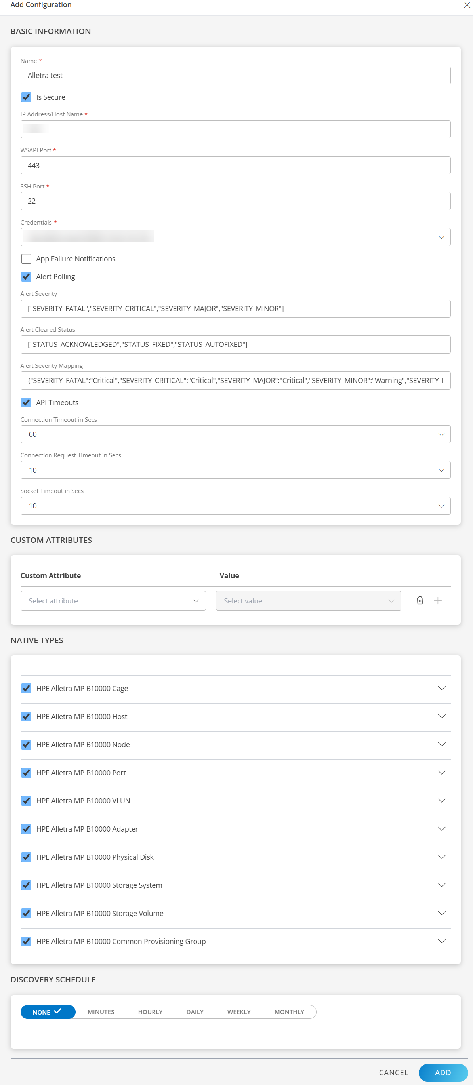The width and height of the screenshot is (473, 1085).
Task: Uncheck HPE Alletra MP B10000 Node
Action: tap(26, 744)
